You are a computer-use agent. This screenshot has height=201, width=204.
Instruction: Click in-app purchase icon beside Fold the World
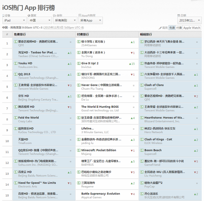pyautogui.click(x=16, y=118)
